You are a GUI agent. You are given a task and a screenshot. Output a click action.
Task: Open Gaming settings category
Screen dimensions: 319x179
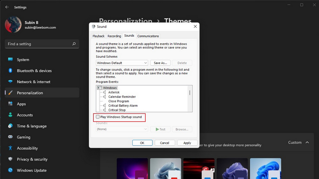click(x=42, y=137)
